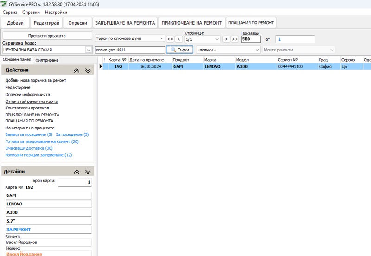Open the Сервиз menu
Viewport: 371px width, 256px height.
10,12
